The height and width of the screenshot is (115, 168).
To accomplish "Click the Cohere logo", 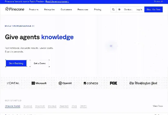I will pyautogui.click(x=91, y=83).
